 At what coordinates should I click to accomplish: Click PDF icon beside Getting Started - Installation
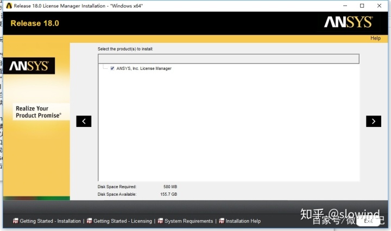click(x=15, y=221)
